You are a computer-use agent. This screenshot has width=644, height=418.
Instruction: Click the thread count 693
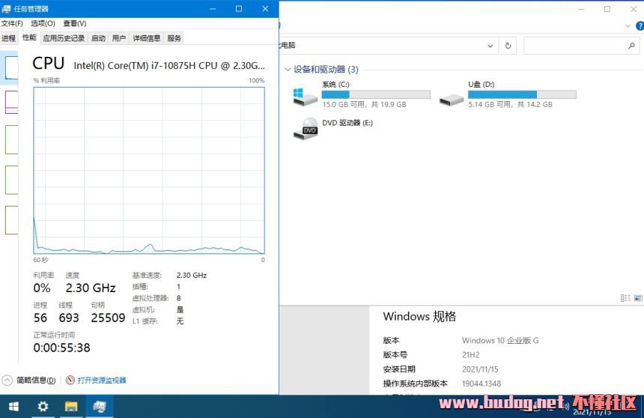pyautogui.click(x=69, y=318)
